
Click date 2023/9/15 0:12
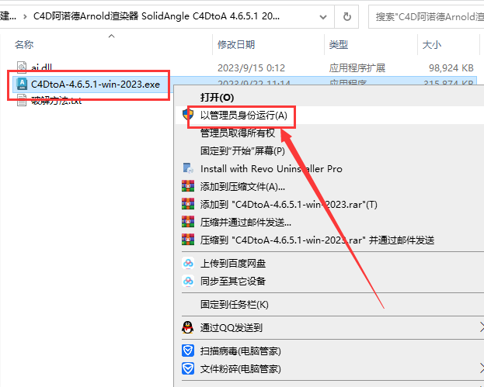click(x=251, y=67)
